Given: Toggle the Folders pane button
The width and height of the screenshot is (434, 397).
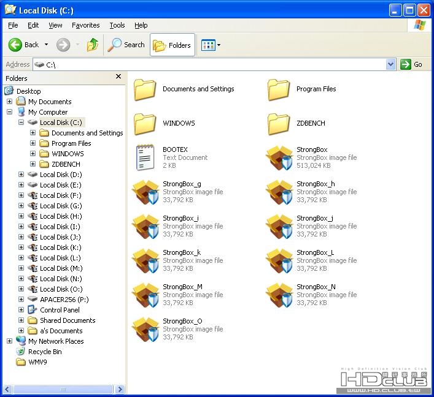Looking at the screenshot, I should [172, 45].
